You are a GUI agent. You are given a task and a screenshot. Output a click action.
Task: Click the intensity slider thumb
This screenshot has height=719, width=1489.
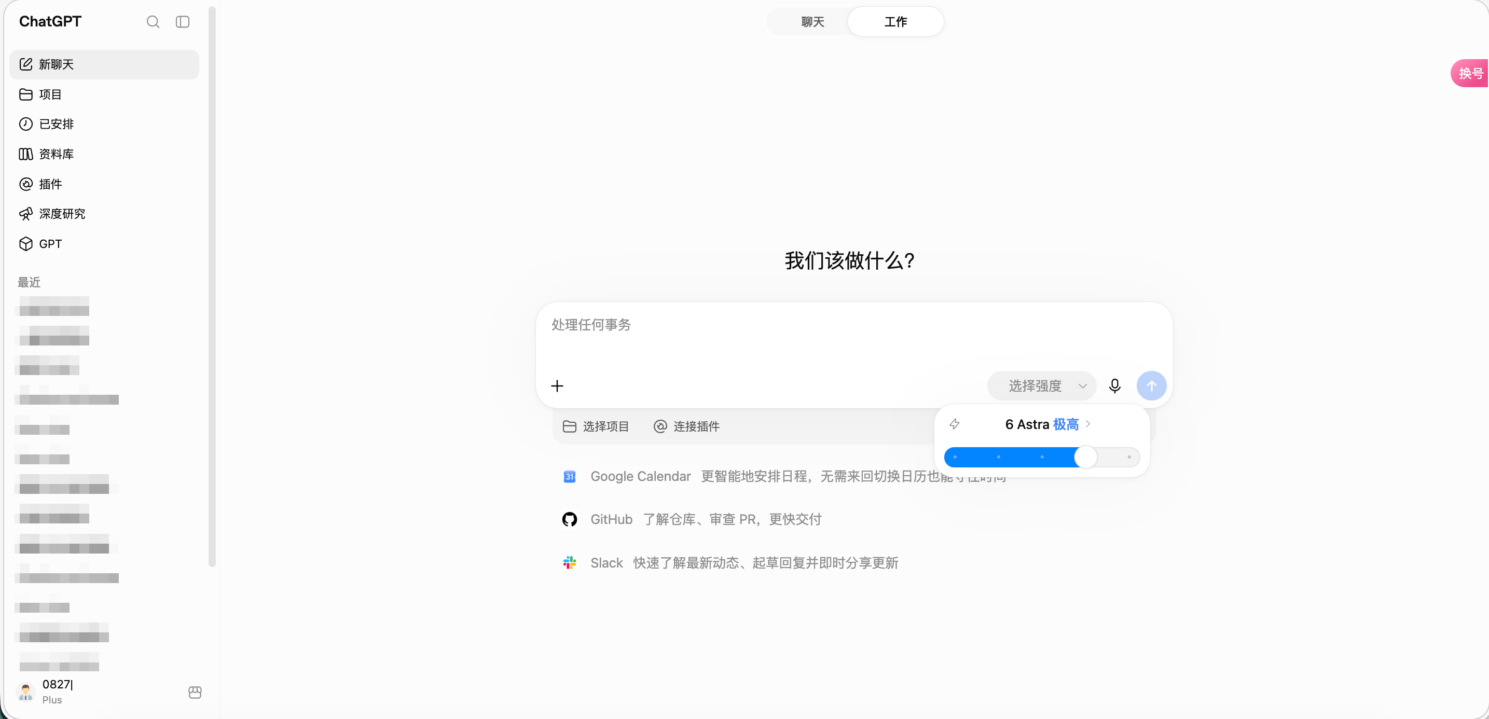coord(1085,457)
